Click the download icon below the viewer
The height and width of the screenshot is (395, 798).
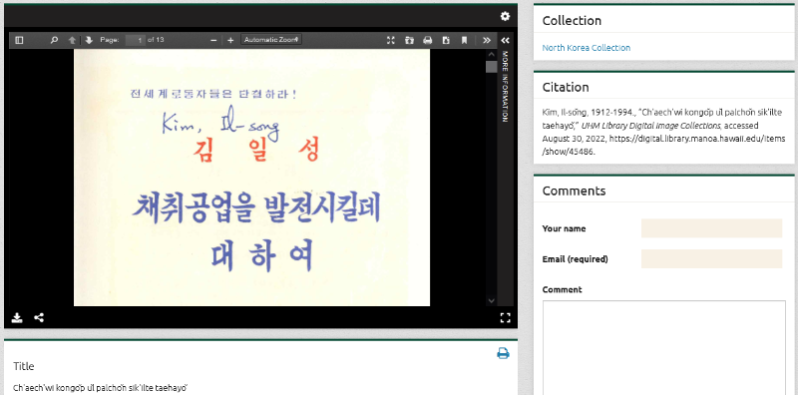(x=17, y=318)
